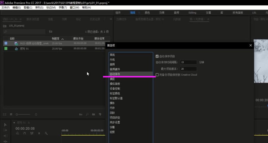Click the find-bin icon beside the search box
This screenshot has height=143, width=268.
point(51,31)
